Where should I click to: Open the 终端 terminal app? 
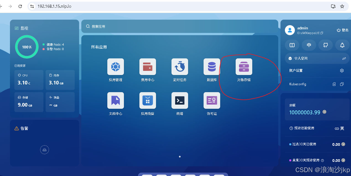[x=180, y=100]
